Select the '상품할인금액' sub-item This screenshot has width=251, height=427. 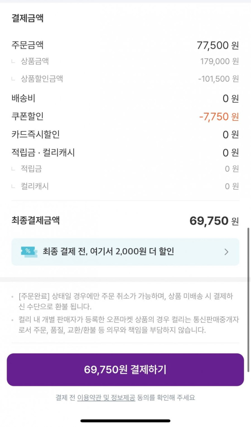tap(42, 79)
